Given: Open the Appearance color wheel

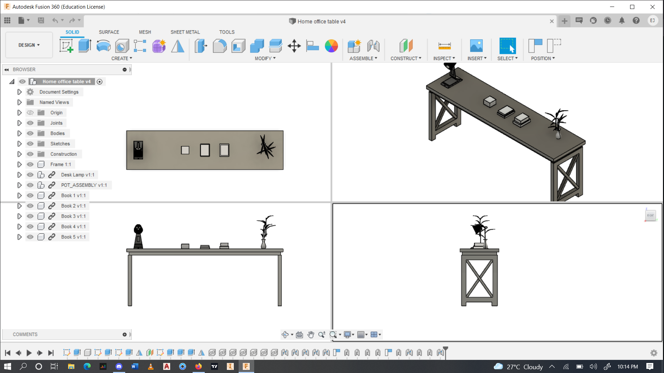Looking at the screenshot, I should [x=331, y=46].
